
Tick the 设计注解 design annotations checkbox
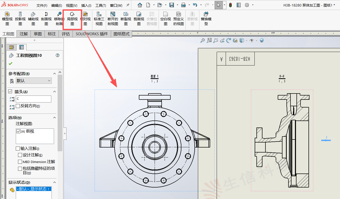20,155
